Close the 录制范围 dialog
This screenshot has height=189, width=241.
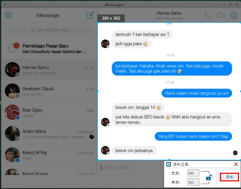[x=236, y=164]
